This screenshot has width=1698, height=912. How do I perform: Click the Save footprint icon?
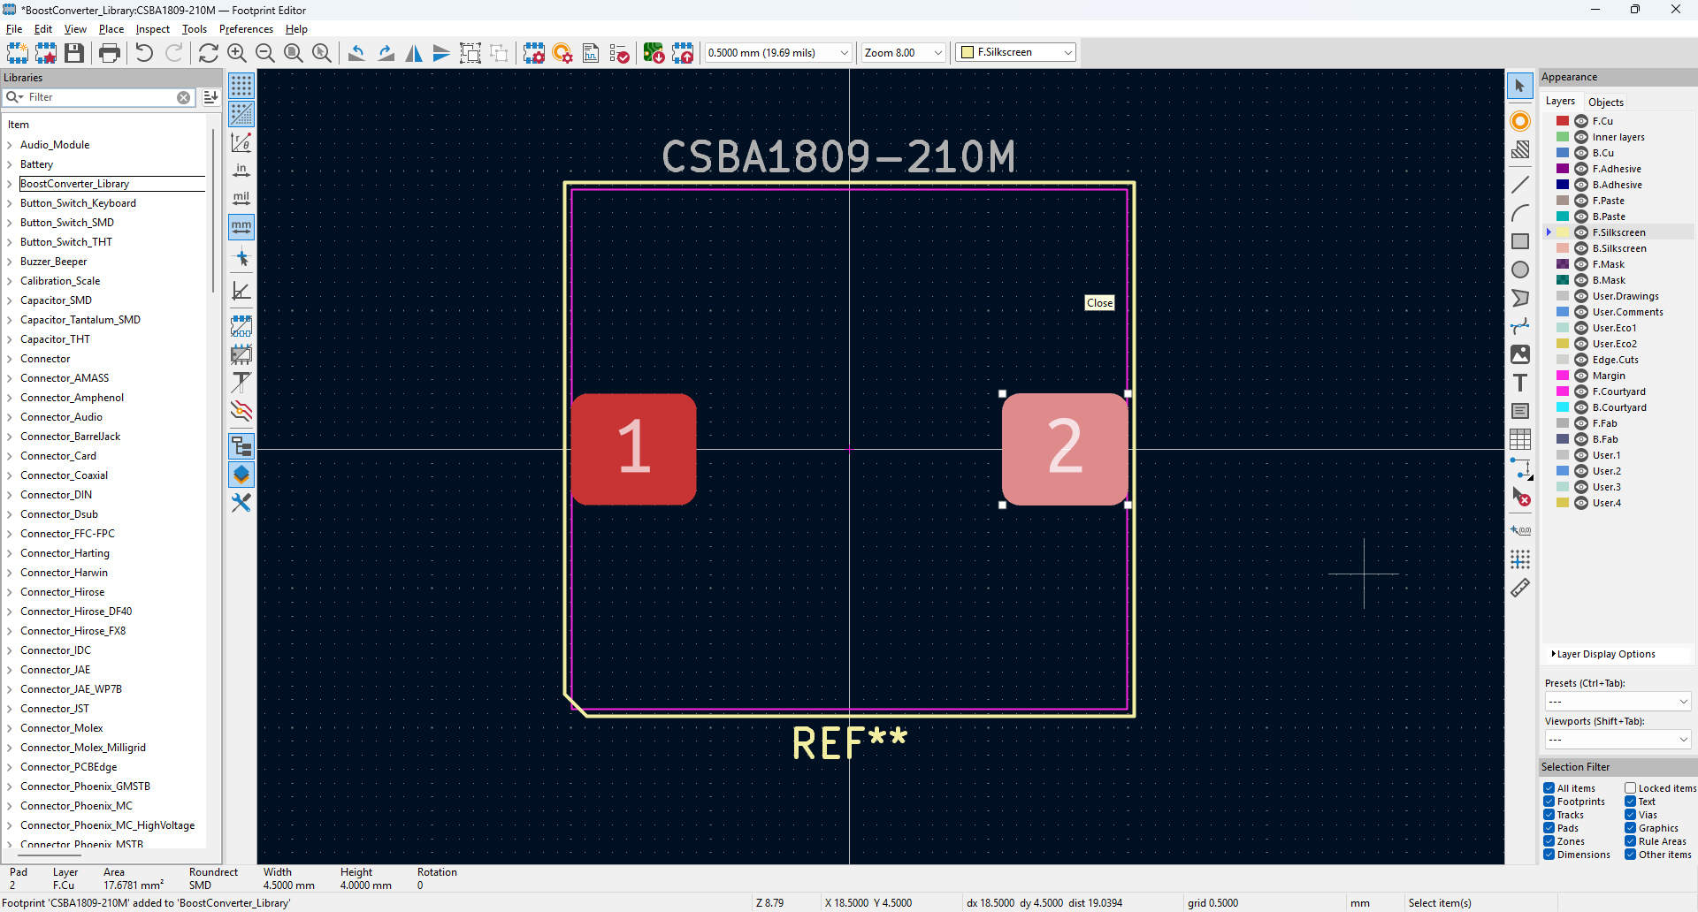point(74,53)
